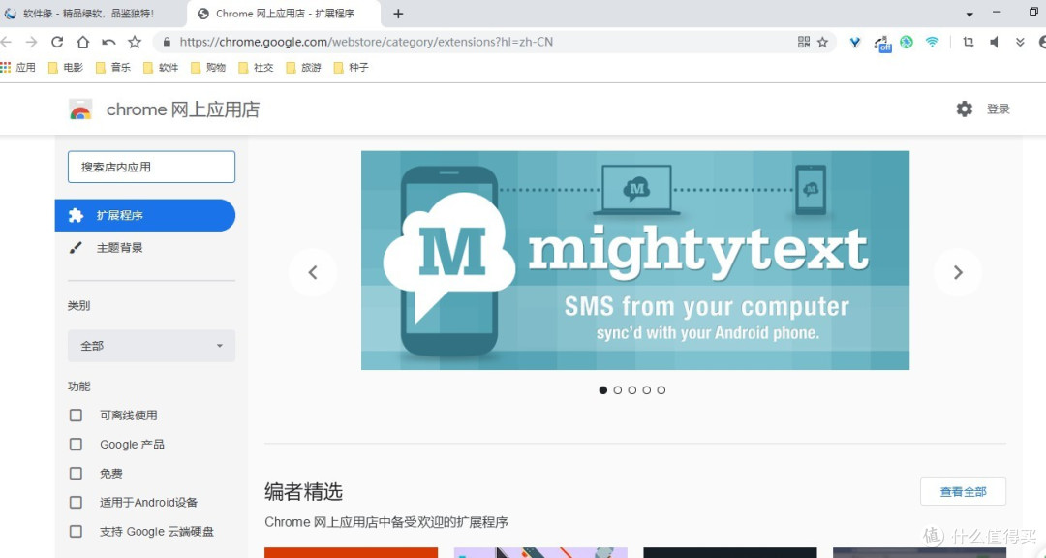Open the apps grid bookmark icon
Image resolution: width=1046 pixels, height=558 pixels.
click(x=6, y=68)
